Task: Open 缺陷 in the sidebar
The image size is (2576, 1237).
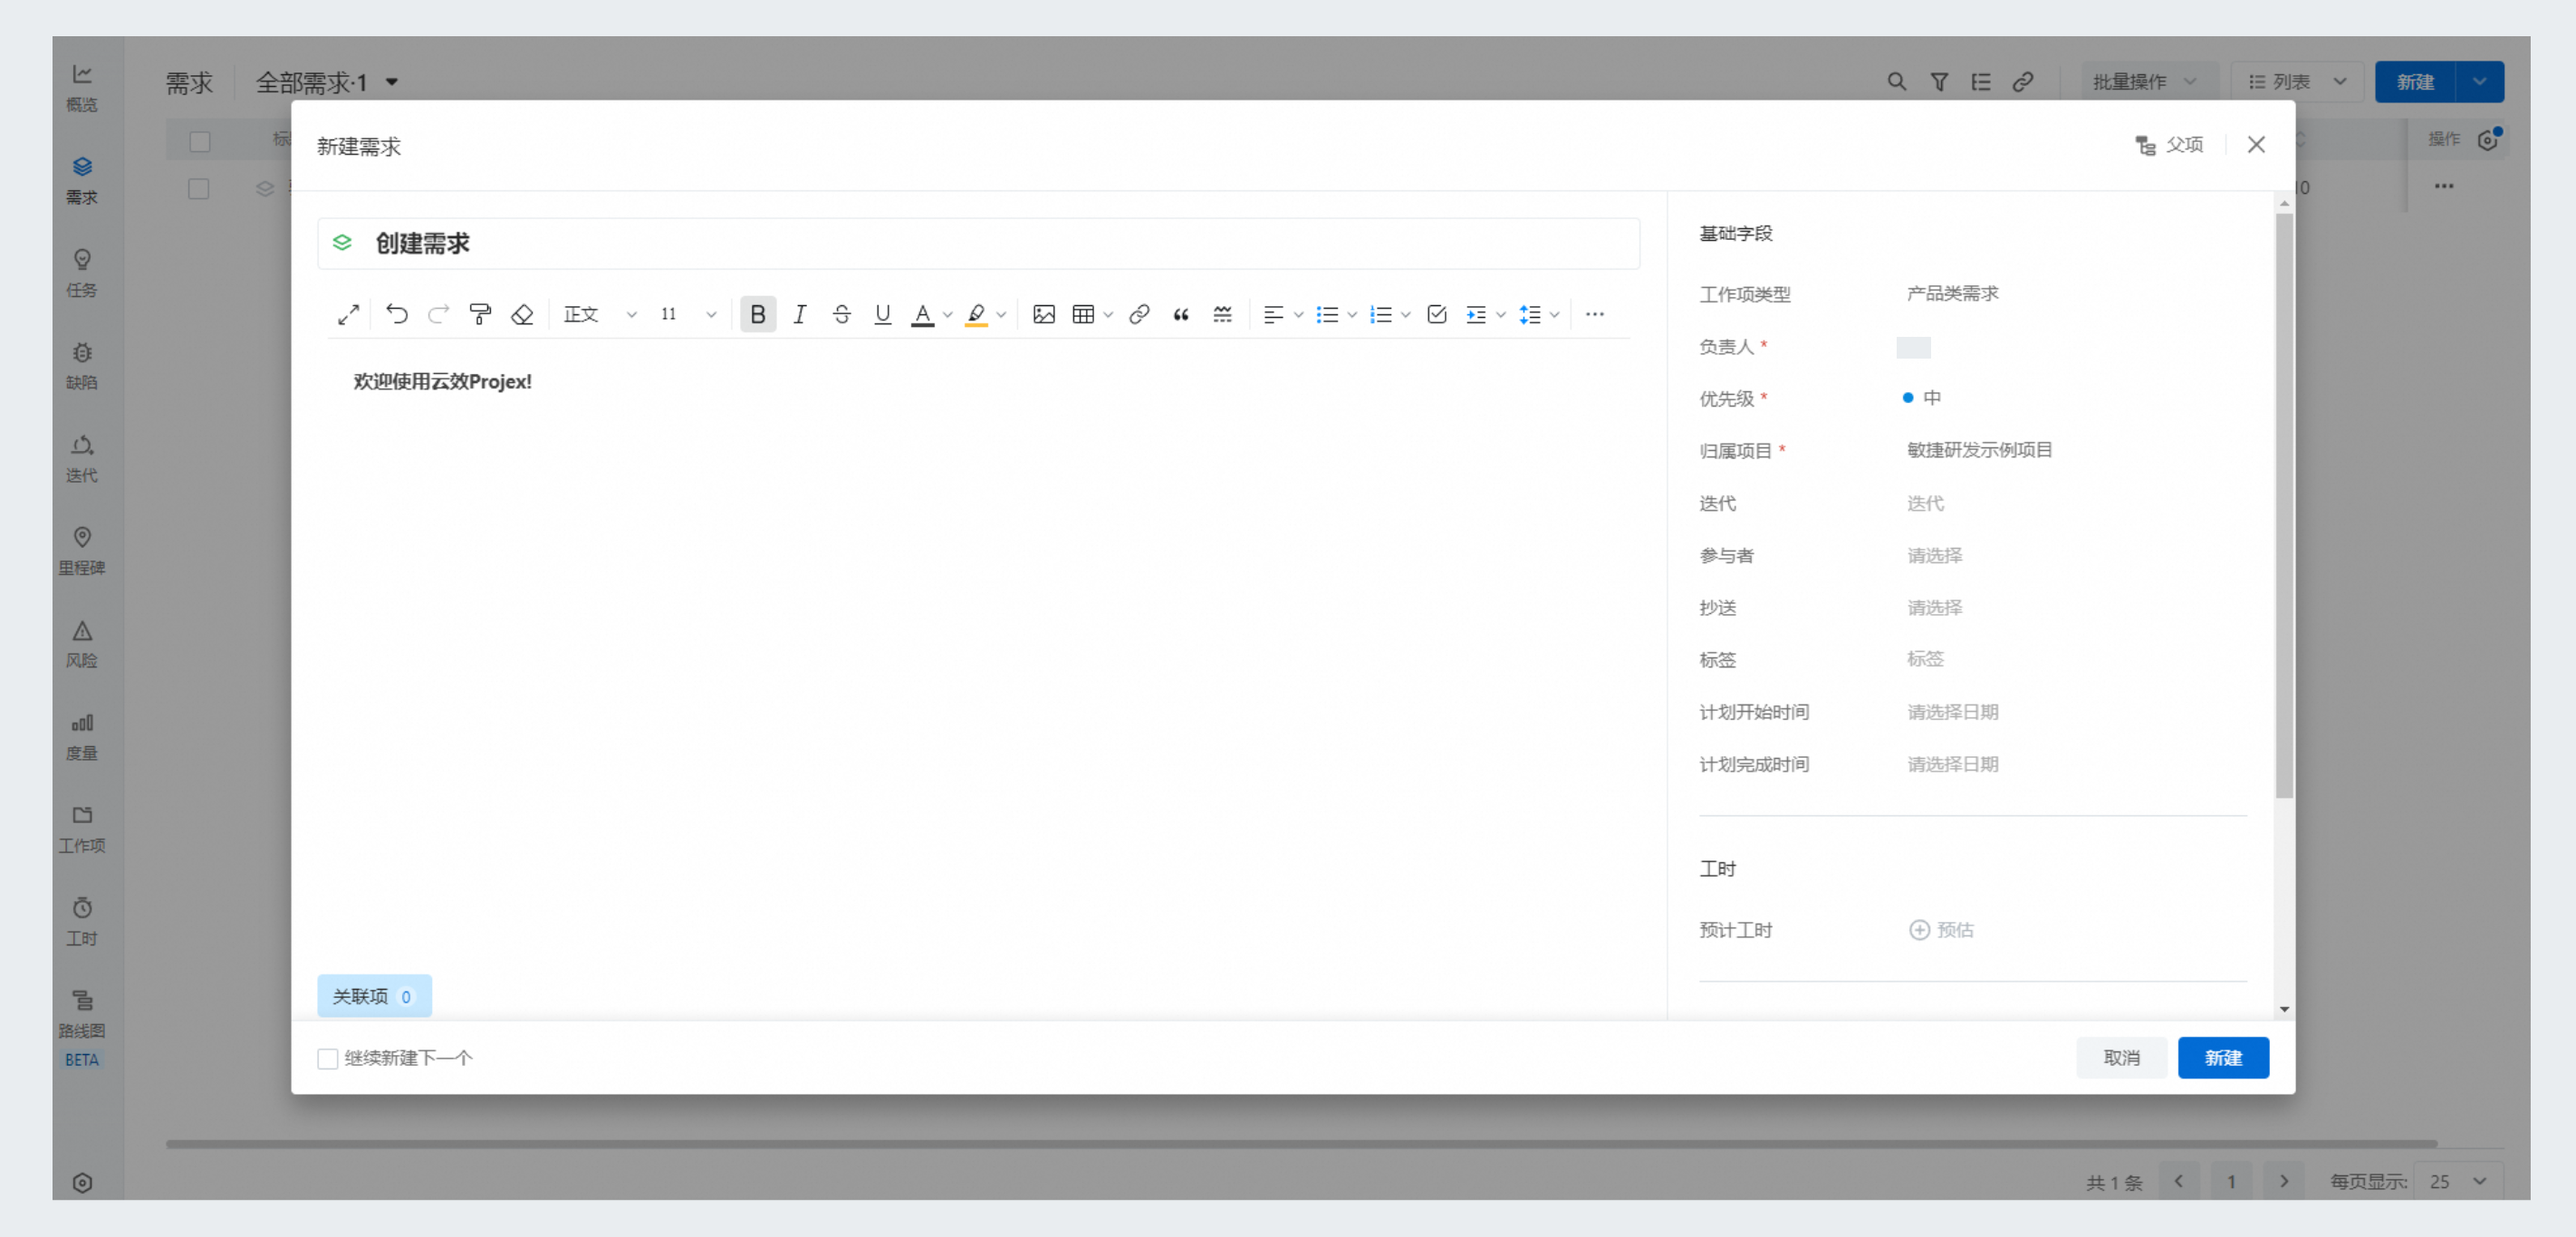Action: coord(82,367)
